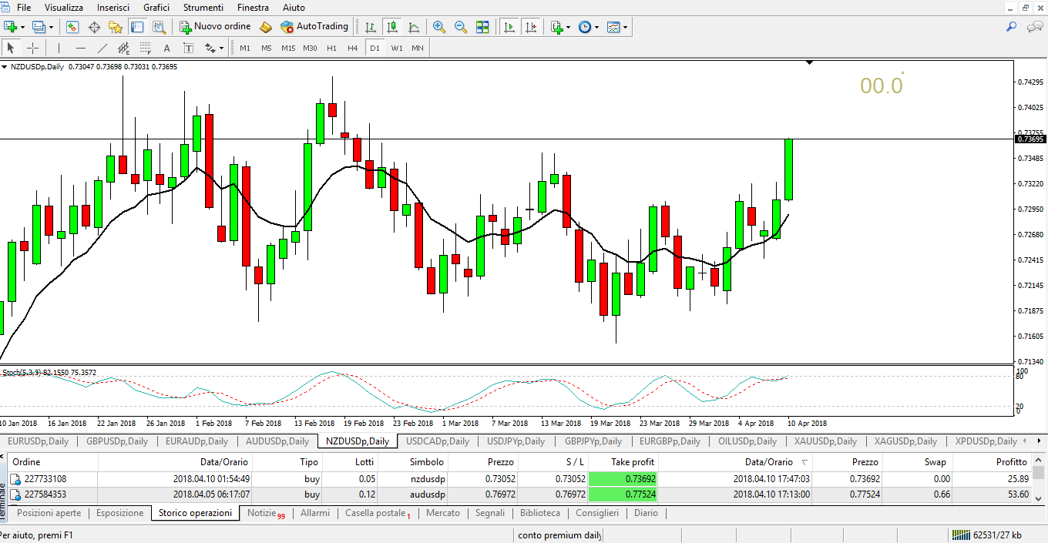
Task: Open the search magnifier at top right
Action: pos(1012,27)
